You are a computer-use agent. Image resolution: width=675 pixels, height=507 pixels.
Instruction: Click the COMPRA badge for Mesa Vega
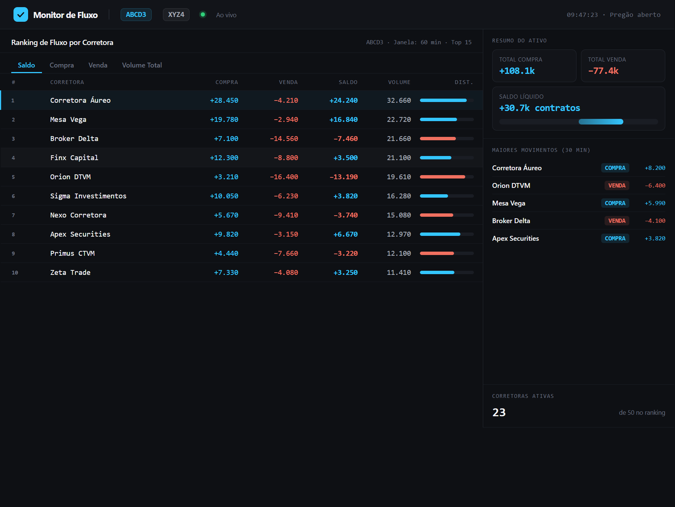615,203
